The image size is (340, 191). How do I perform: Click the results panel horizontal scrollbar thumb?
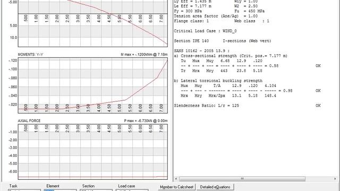click(x=242, y=179)
